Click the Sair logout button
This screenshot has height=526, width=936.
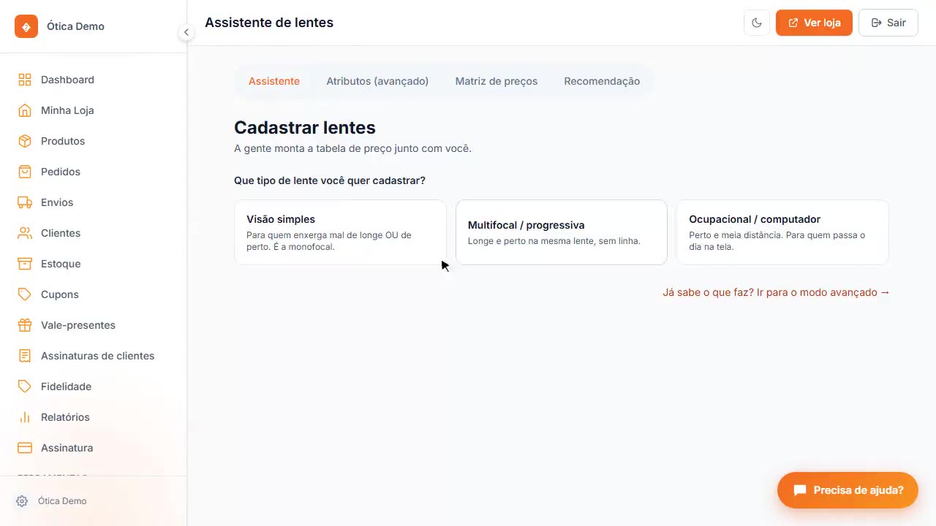coord(888,23)
